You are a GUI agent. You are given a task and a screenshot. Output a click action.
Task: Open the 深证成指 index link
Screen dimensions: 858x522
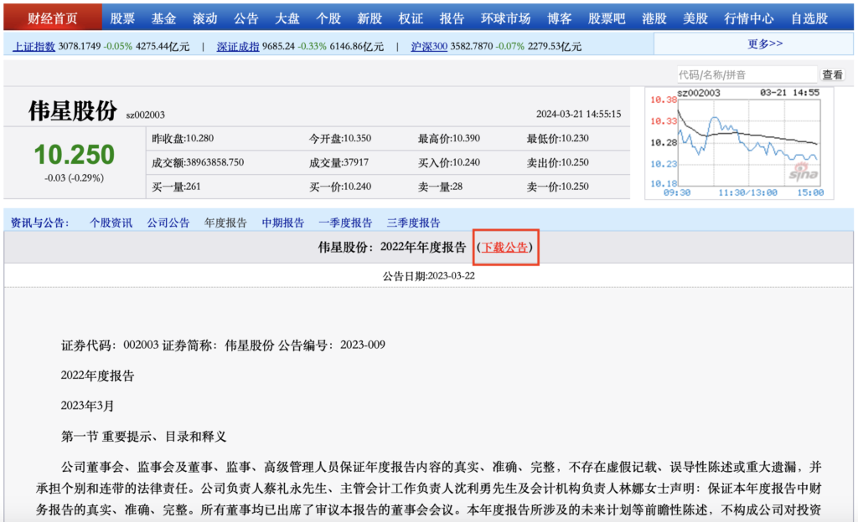tap(238, 47)
